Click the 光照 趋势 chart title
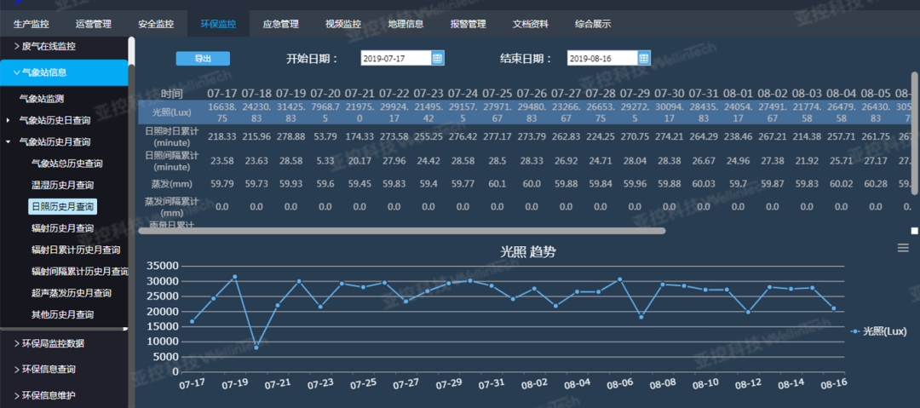Image resolution: width=920 pixels, height=408 pixels. [528, 252]
